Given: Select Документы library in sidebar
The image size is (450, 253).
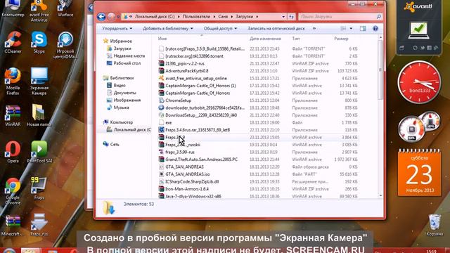Looking at the screenshot, I should tap(125, 93).
